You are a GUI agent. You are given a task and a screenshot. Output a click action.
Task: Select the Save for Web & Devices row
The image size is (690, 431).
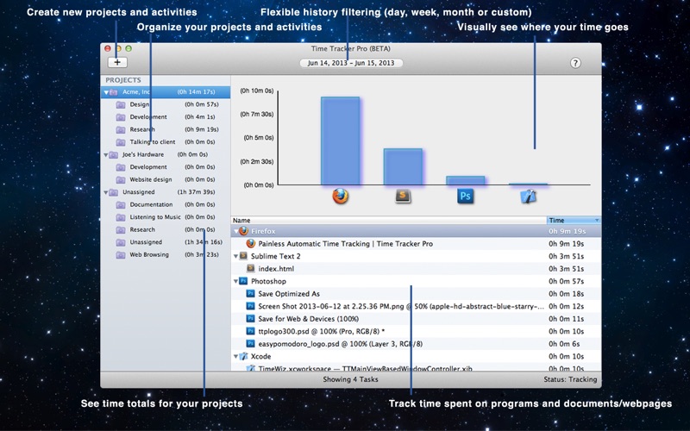click(416, 319)
